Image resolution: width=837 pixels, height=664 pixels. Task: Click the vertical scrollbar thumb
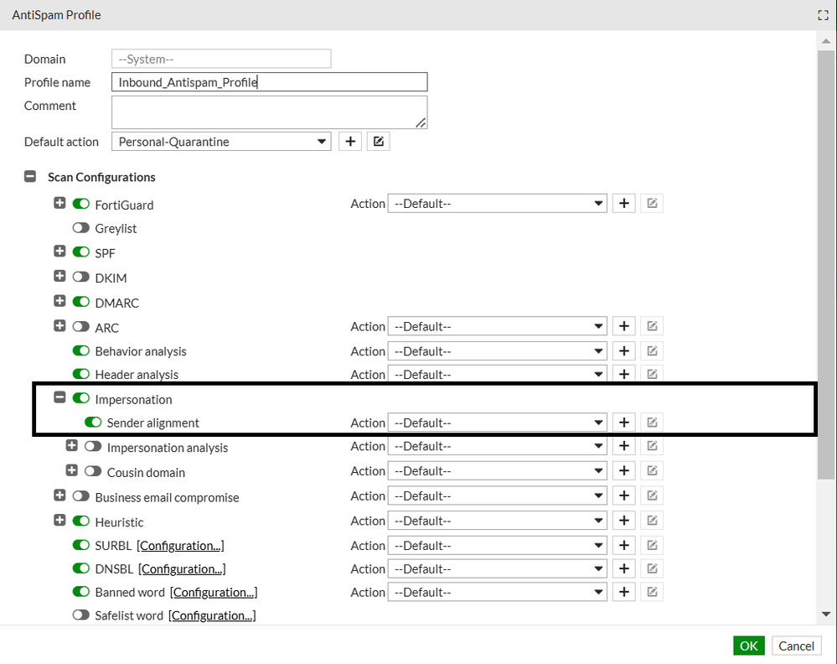[x=826, y=264]
